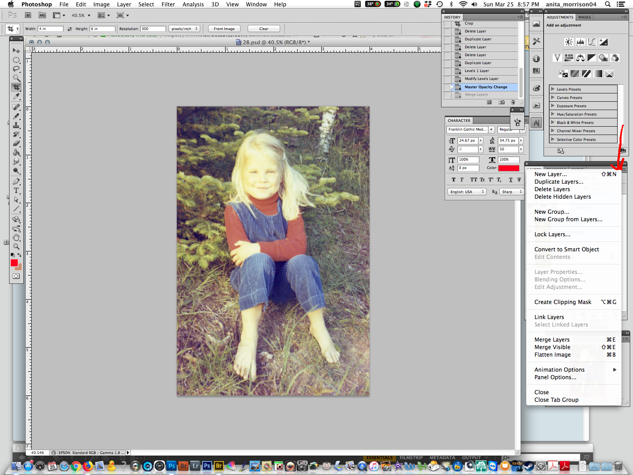Open the Image menu
This screenshot has width=633, height=475.
(x=101, y=4)
